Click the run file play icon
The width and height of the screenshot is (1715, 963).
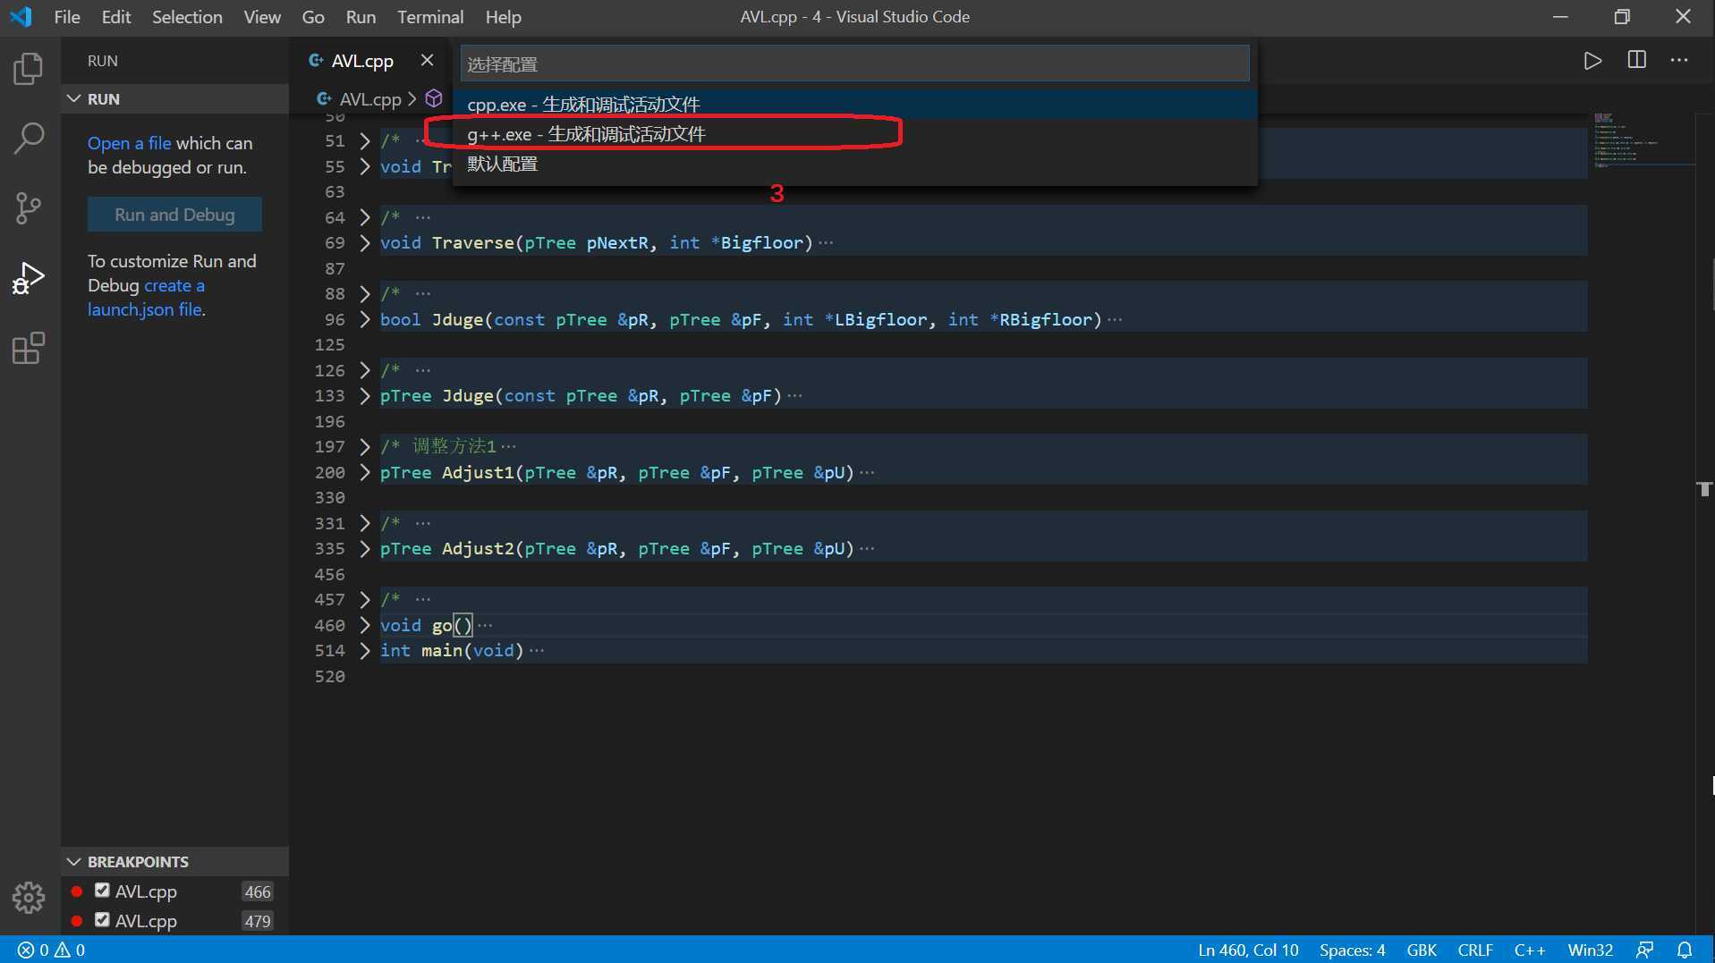[x=1592, y=60]
